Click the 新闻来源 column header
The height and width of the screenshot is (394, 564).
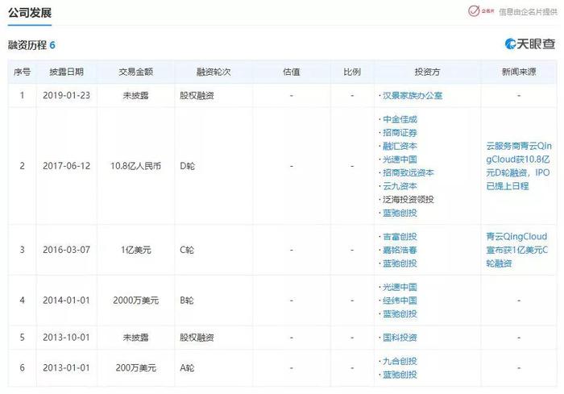click(x=519, y=72)
